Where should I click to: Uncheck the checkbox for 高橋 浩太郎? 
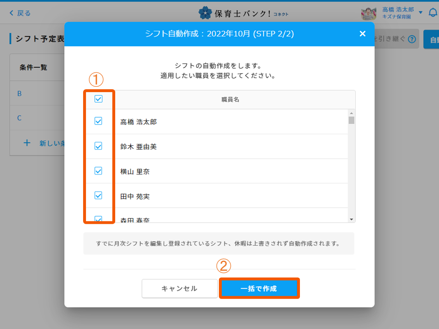98,121
